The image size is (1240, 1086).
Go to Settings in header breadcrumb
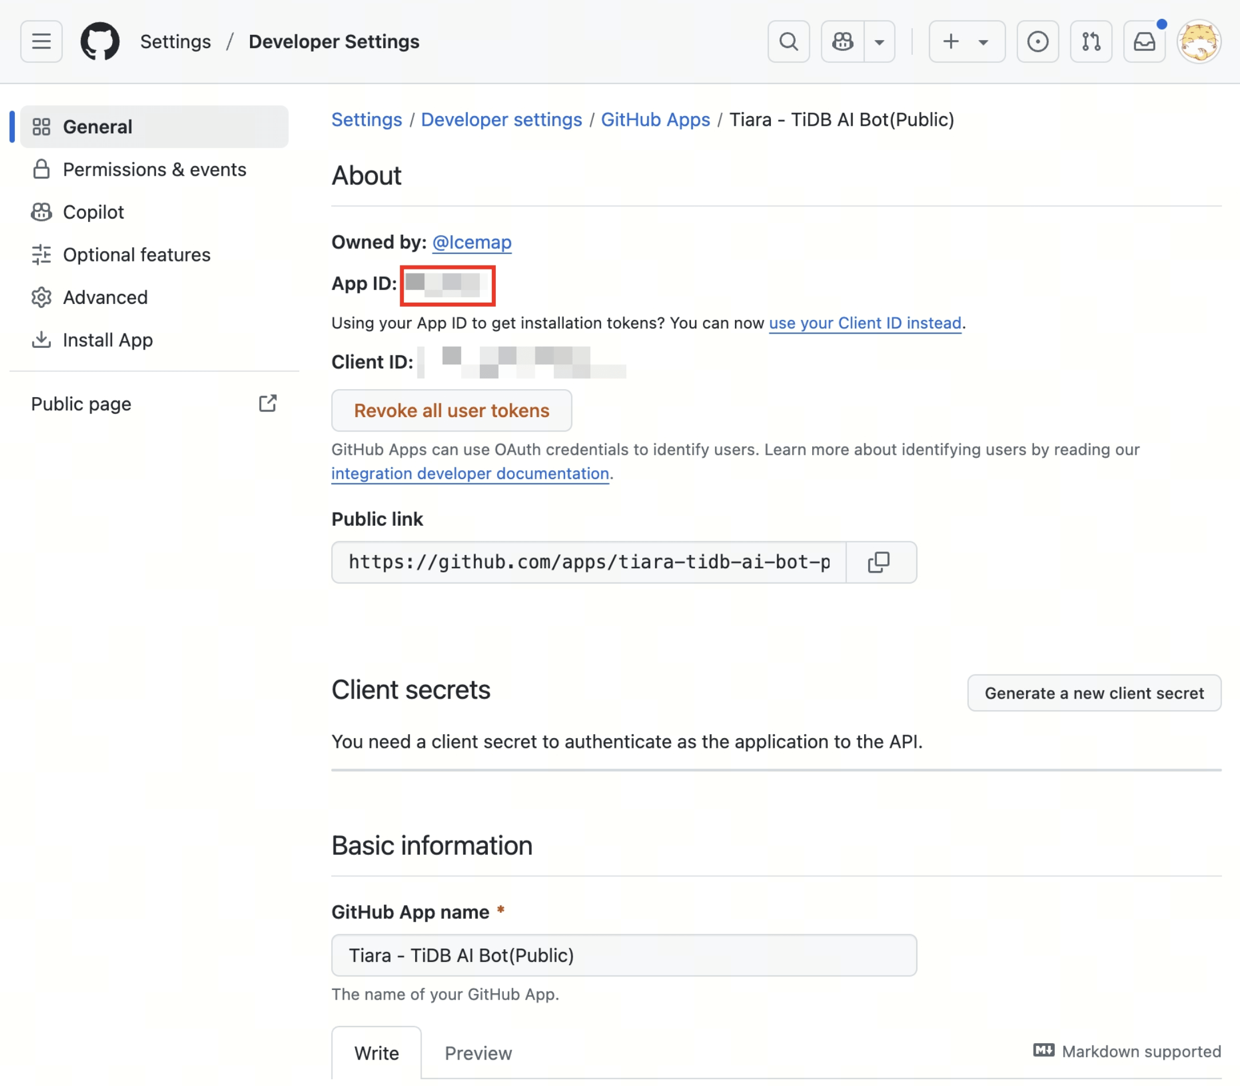[176, 41]
